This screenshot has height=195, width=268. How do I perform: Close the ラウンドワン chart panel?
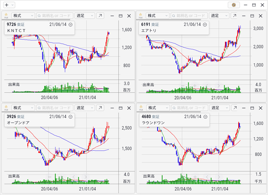pos(260,108)
